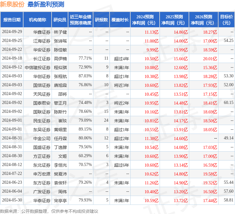Click analyst name 林子健
The width and height of the screenshot is (235, 214).
[x=60, y=32]
